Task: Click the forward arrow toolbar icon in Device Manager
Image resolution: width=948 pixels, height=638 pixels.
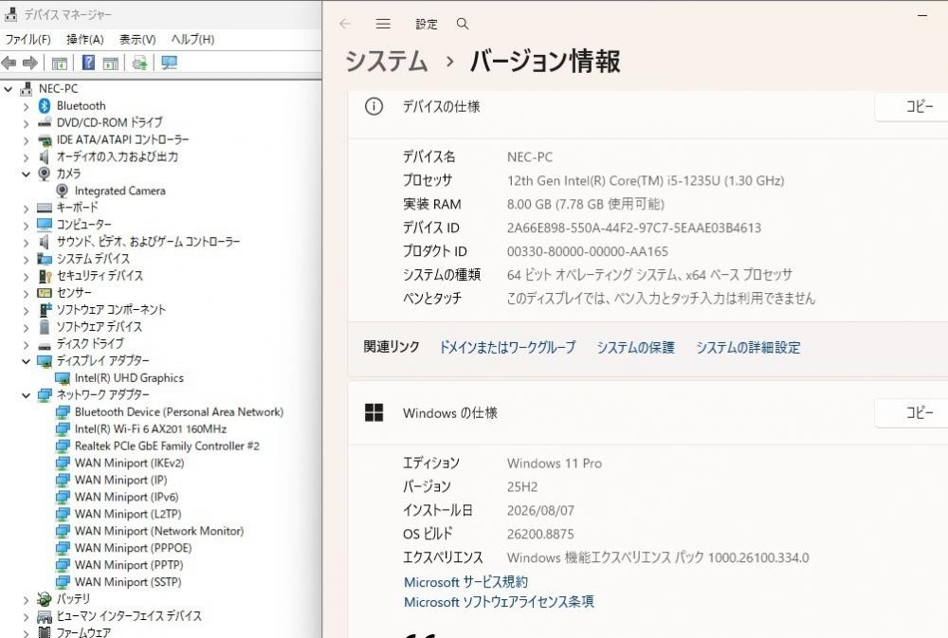Action: [x=29, y=63]
